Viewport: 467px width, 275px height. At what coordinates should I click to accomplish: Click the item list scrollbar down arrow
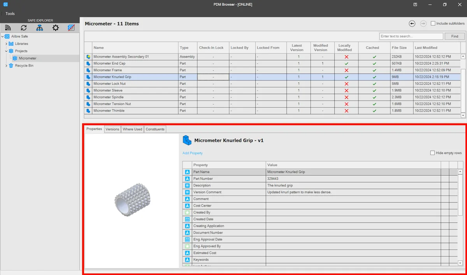(x=463, y=116)
